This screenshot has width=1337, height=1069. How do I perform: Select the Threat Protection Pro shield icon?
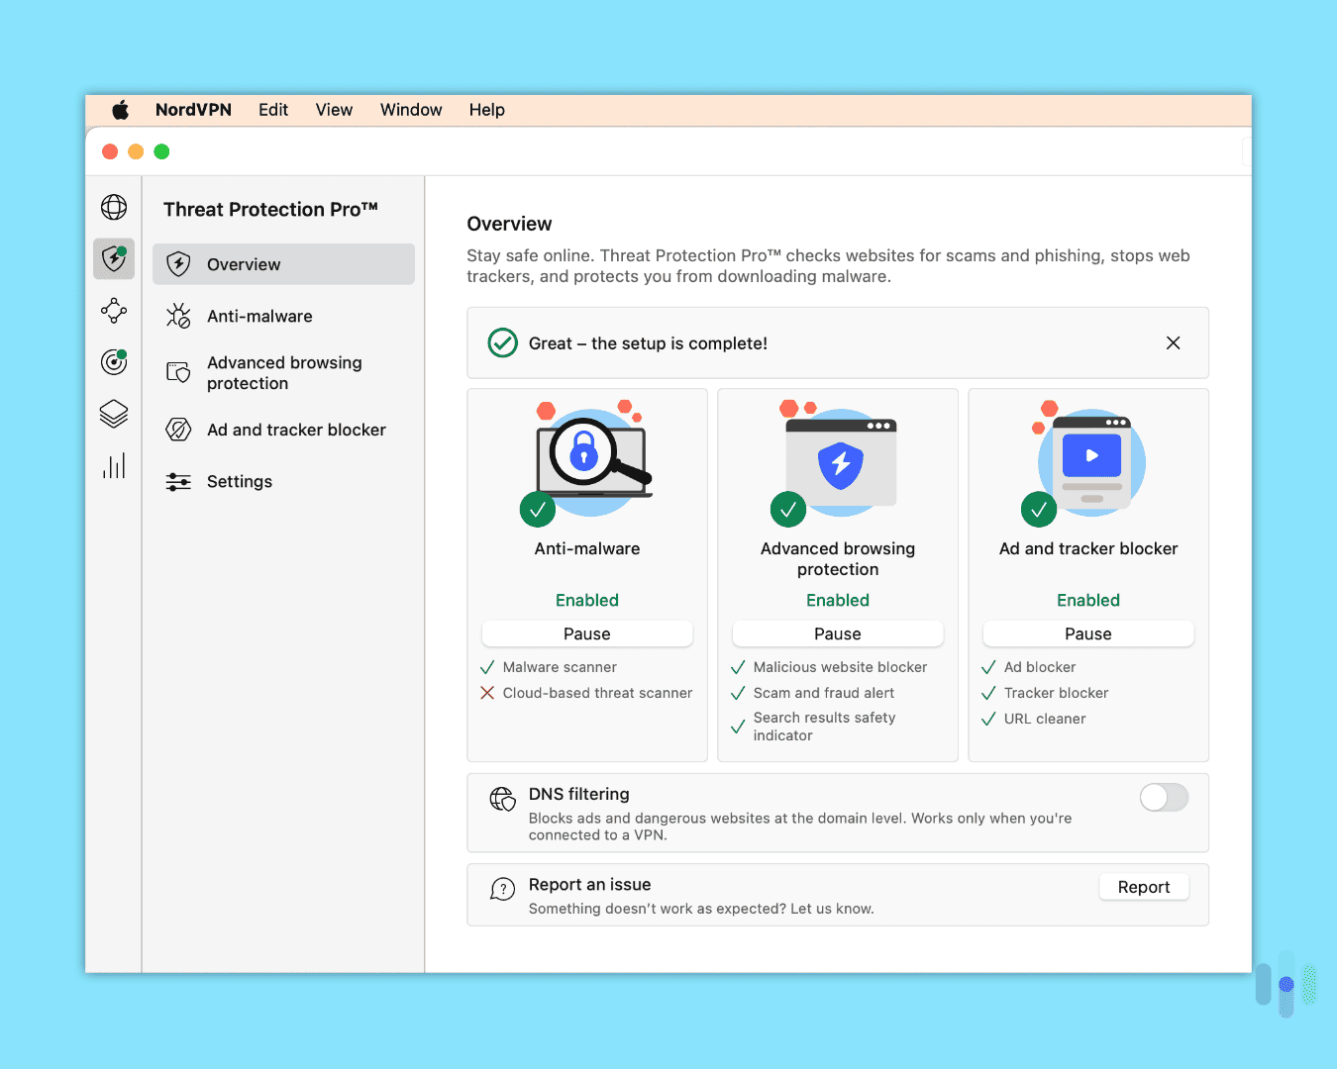click(x=113, y=258)
